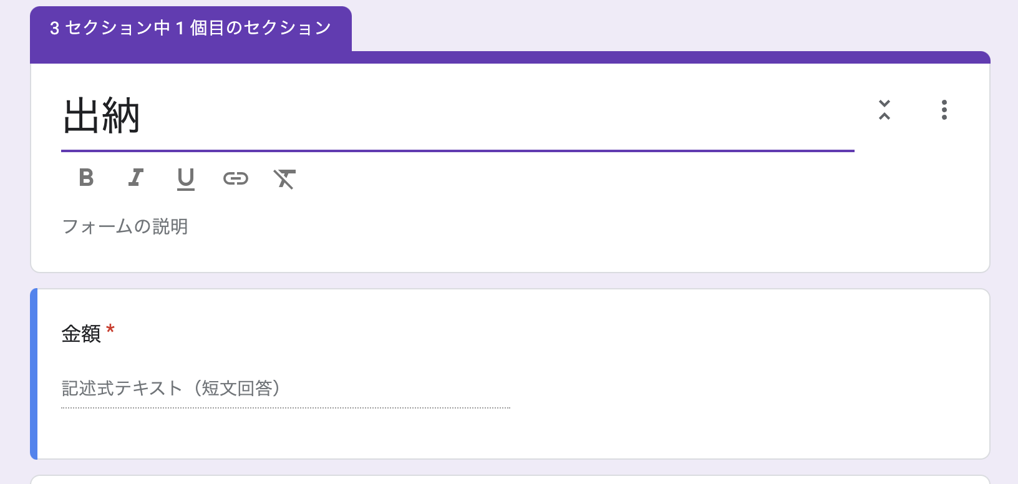Open the three-dot options for this section
This screenshot has height=484, width=1018.
coord(945,110)
